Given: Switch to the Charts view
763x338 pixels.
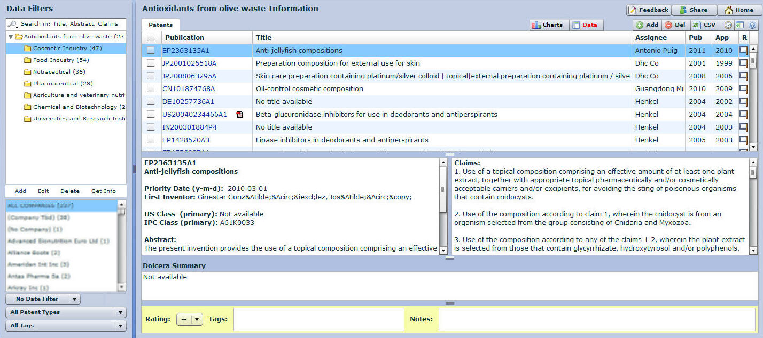Looking at the screenshot, I should (x=547, y=25).
